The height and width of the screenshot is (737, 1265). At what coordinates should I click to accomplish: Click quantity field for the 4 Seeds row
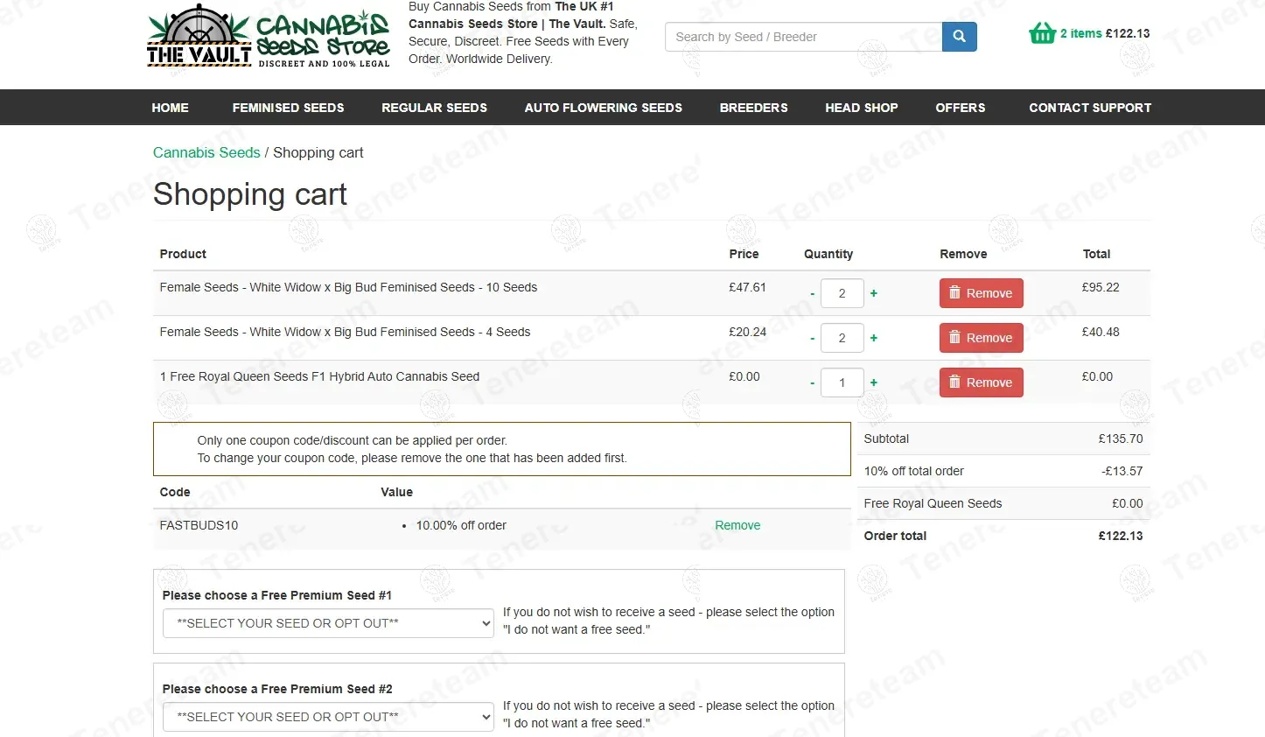(x=842, y=338)
